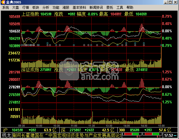Viewport: 179px width, 139px height.
Task: Click the 11:30 time axis label
Action: point(92,126)
